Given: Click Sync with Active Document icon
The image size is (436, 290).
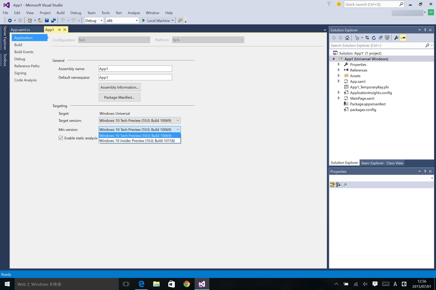Looking at the screenshot, I should click(367, 38).
